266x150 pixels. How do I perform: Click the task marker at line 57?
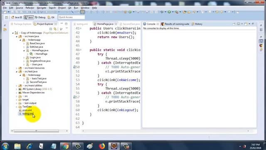coord(74,97)
